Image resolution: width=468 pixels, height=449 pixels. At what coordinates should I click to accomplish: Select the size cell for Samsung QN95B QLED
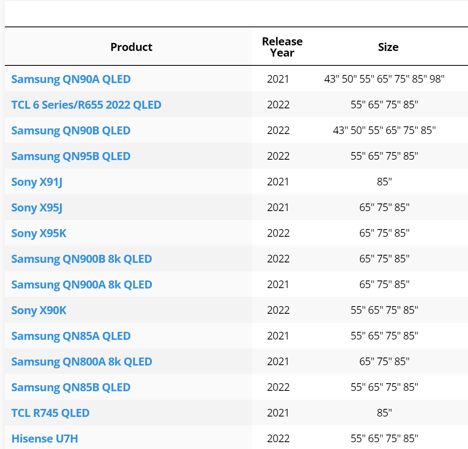coord(384,156)
